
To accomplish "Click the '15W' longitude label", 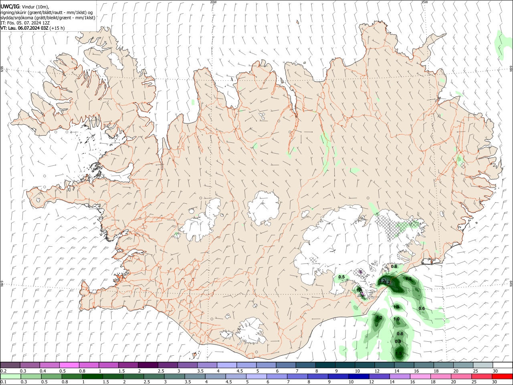I will 425,2.
